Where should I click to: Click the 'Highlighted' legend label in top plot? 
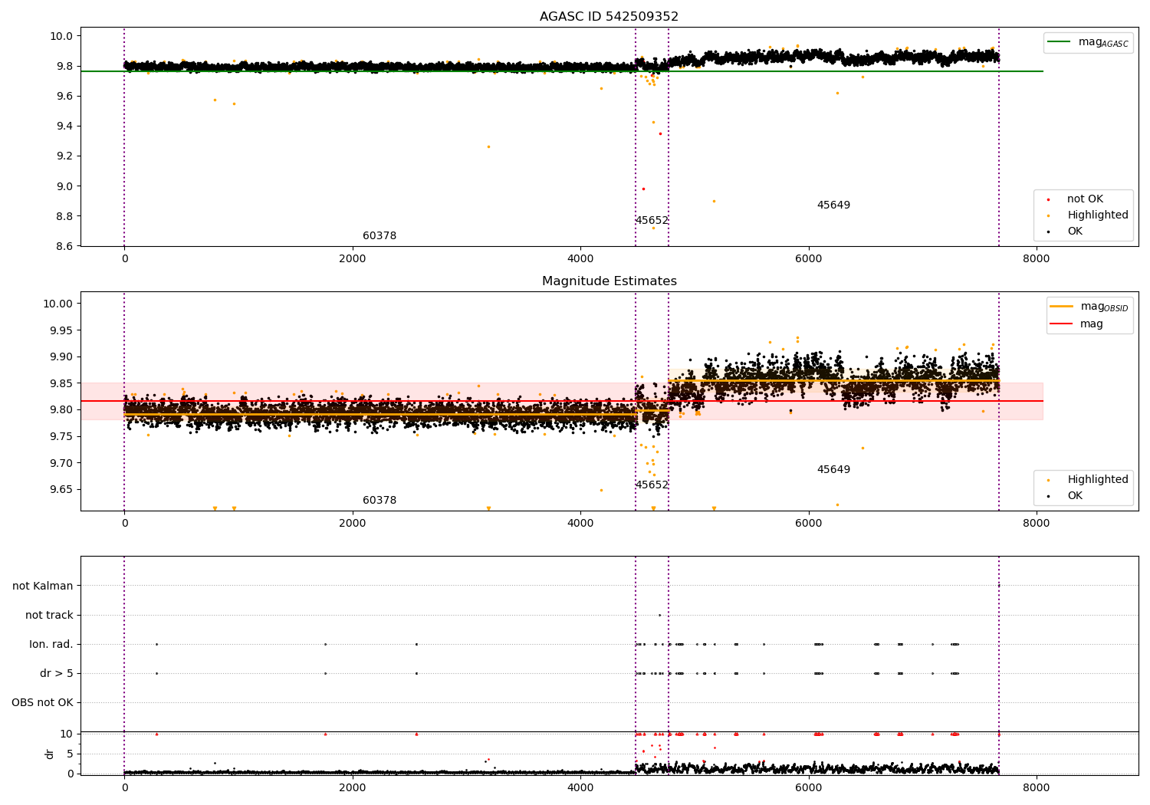coord(1098,215)
